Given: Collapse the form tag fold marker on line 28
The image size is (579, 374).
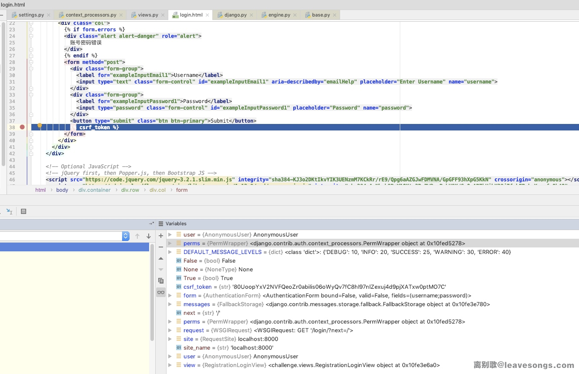Looking at the screenshot, I should (x=31, y=62).
